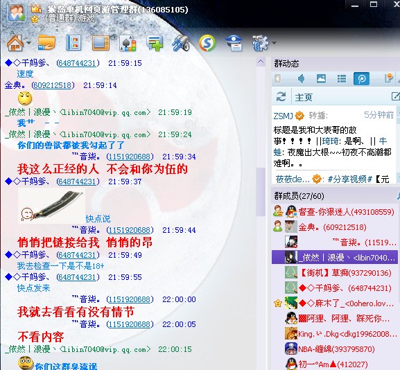
Task: Select member 音柒。(11519...
Action: [334, 243]
